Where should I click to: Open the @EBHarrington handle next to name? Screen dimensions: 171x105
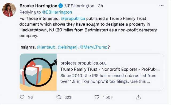coord(79,6)
